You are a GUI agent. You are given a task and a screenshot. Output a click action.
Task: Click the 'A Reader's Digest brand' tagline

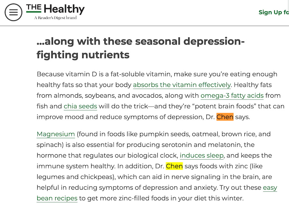55,18
